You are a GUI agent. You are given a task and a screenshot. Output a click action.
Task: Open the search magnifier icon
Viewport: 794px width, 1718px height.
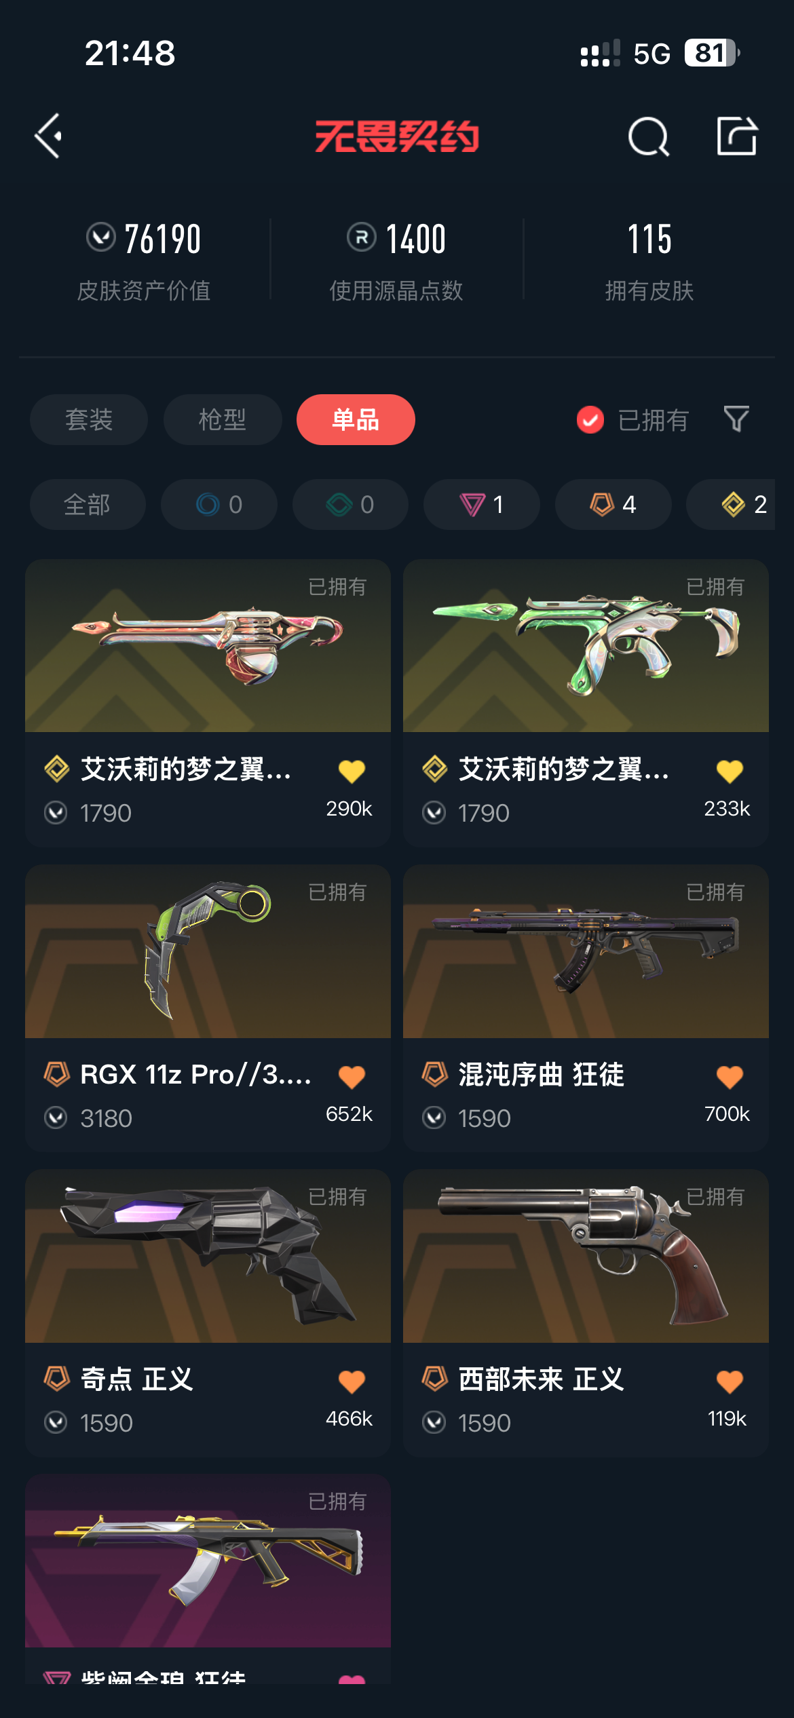click(x=649, y=136)
